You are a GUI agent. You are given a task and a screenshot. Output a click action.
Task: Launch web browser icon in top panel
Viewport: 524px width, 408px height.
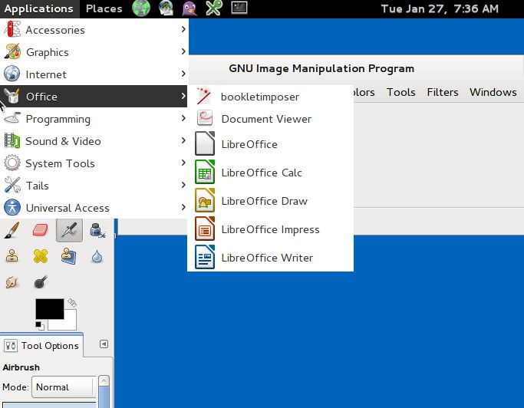point(141,8)
